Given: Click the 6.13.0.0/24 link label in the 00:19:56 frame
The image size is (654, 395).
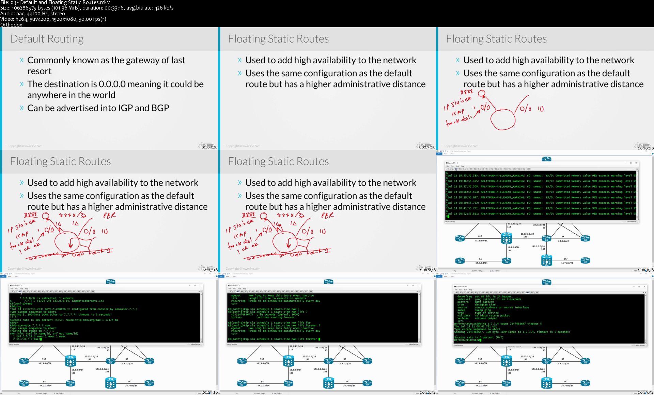Looking at the screenshot, I should click(x=481, y=241).
